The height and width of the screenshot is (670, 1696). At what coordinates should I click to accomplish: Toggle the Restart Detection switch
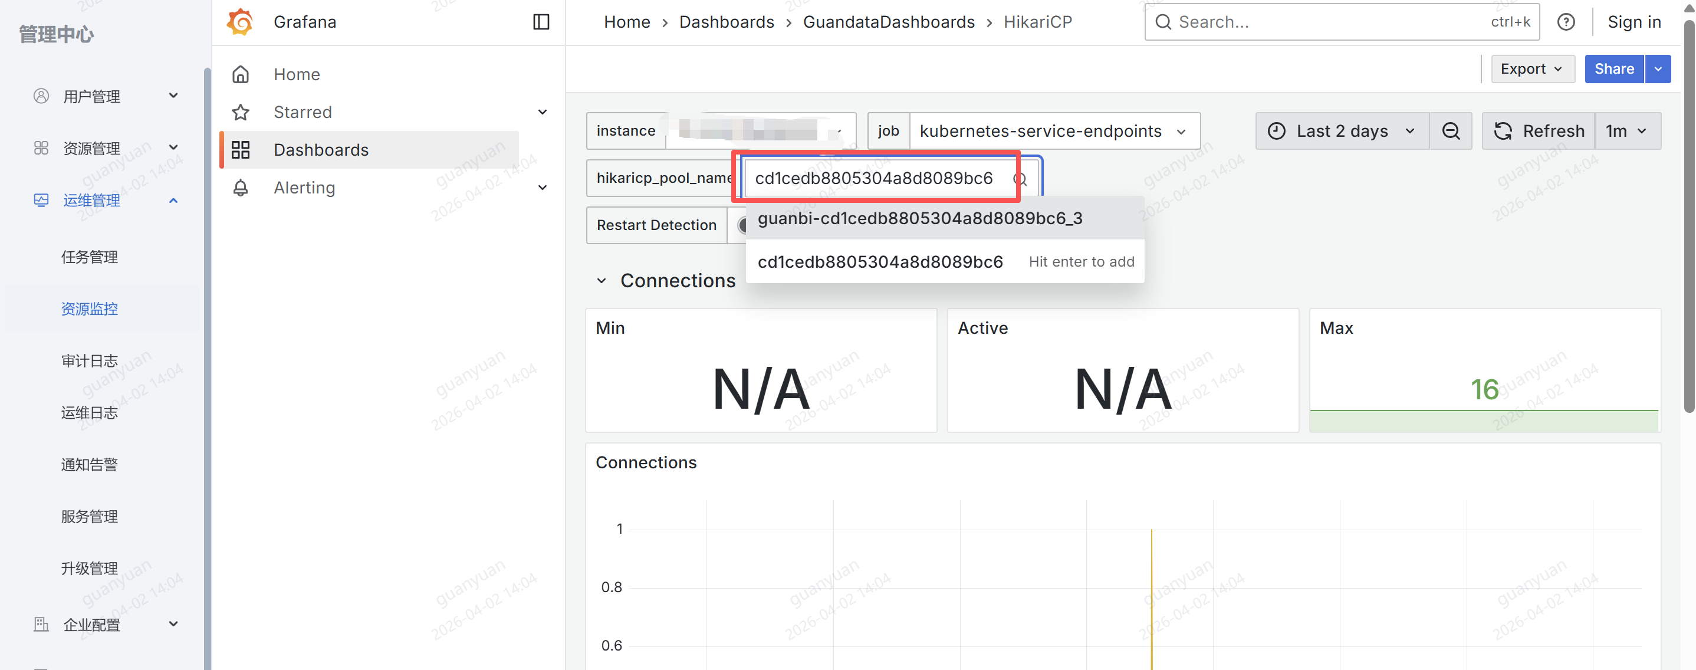point(742,225)
